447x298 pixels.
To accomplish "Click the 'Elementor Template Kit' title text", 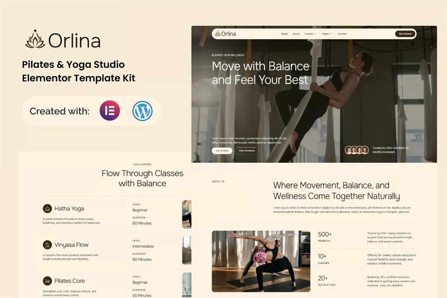I will [x=79, y=78].
